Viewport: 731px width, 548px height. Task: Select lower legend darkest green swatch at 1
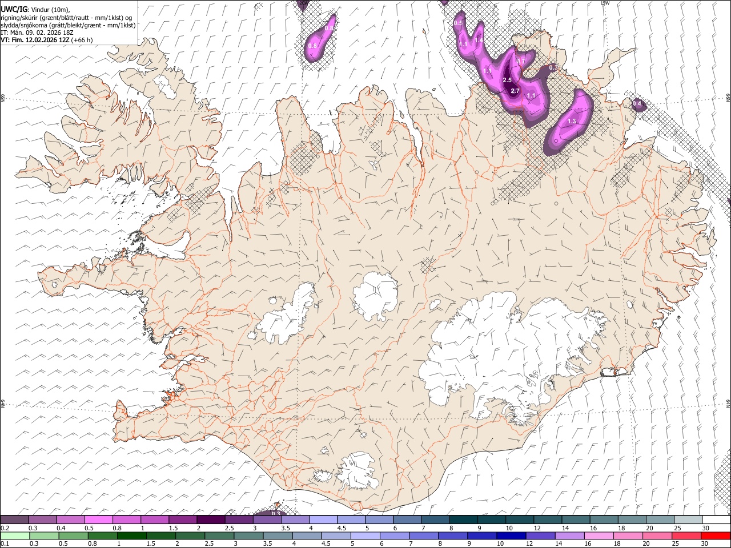pos(132,535)
